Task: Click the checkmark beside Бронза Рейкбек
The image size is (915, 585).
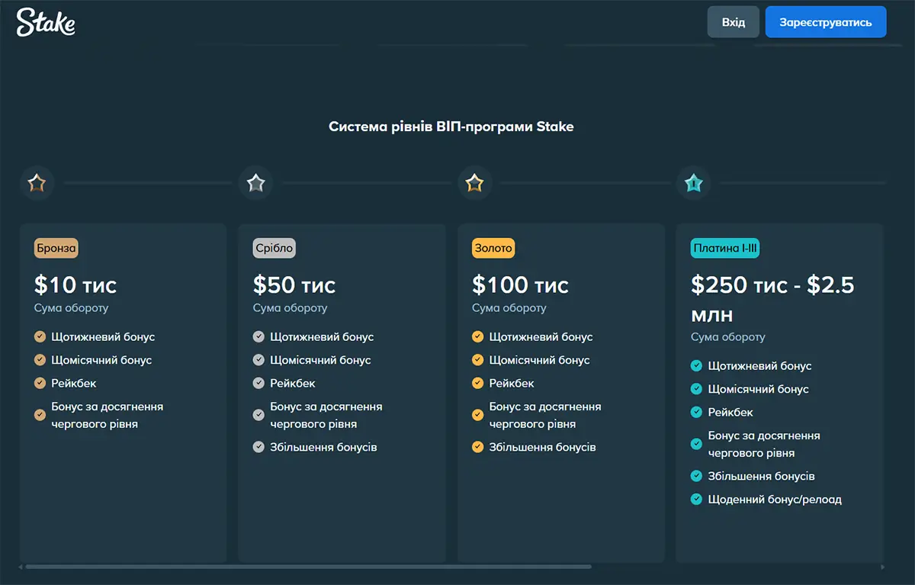Action: [x=40, y=383]
